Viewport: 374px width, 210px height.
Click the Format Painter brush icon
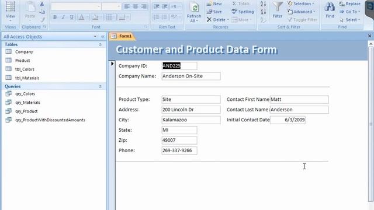42,19
